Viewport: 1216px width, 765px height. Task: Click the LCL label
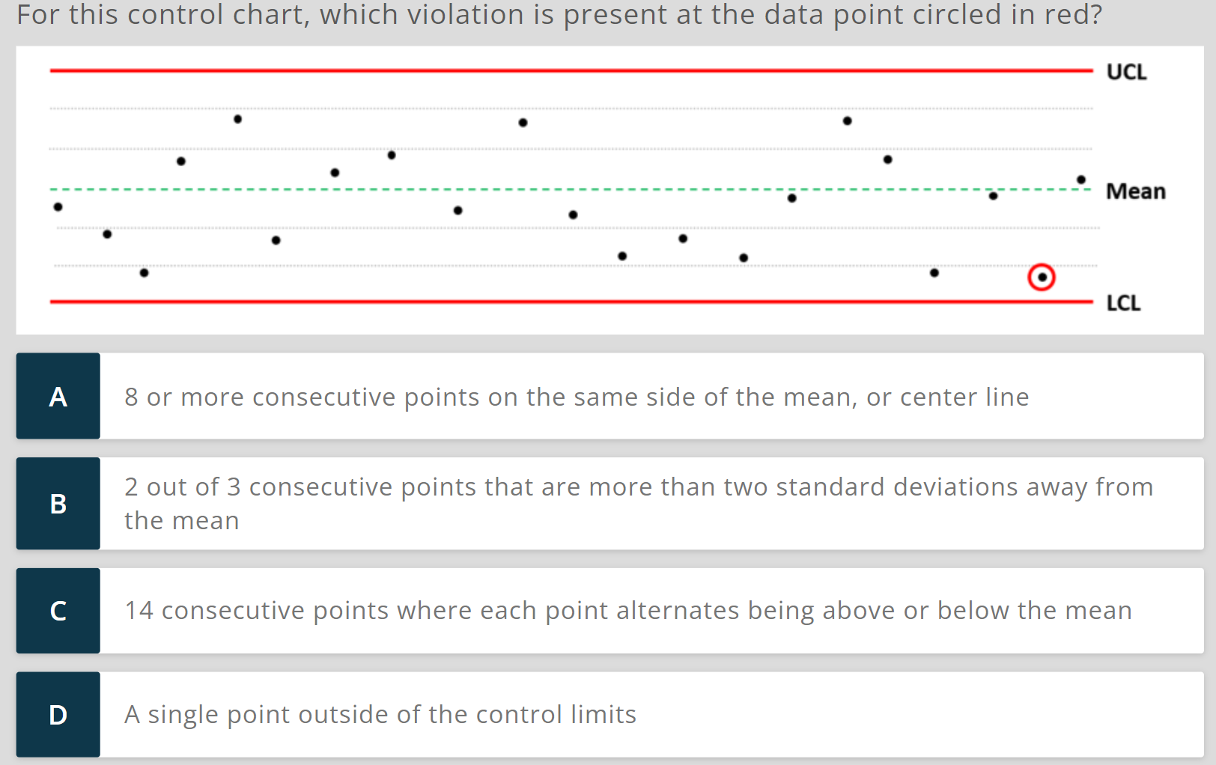click(x=1124, y=303)
